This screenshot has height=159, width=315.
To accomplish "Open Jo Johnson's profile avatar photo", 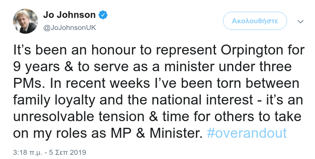I will click(x=25, y=21).
